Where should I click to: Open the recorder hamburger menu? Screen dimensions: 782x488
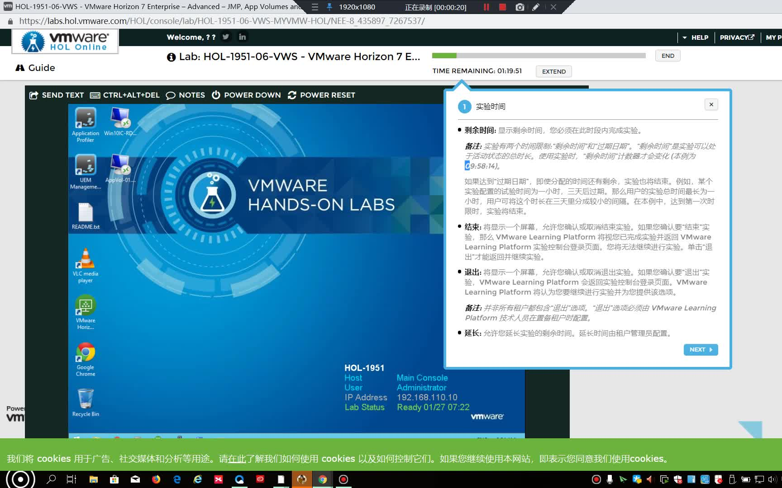pos(315,7)
